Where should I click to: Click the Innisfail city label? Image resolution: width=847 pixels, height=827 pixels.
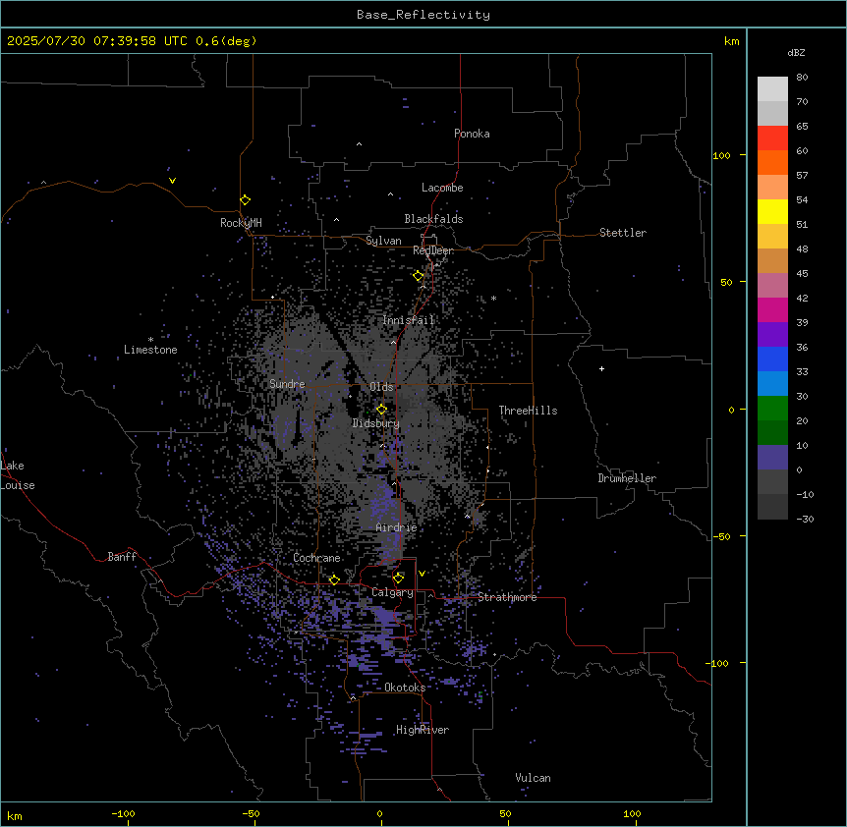[x=409, y=320]
